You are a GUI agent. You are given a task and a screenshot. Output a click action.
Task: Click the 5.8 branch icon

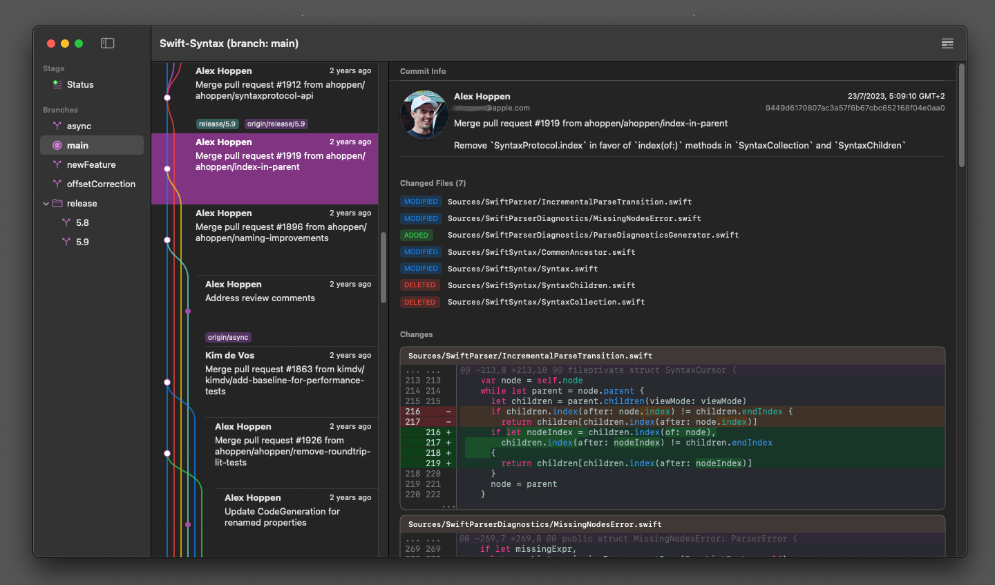[66, 222]
